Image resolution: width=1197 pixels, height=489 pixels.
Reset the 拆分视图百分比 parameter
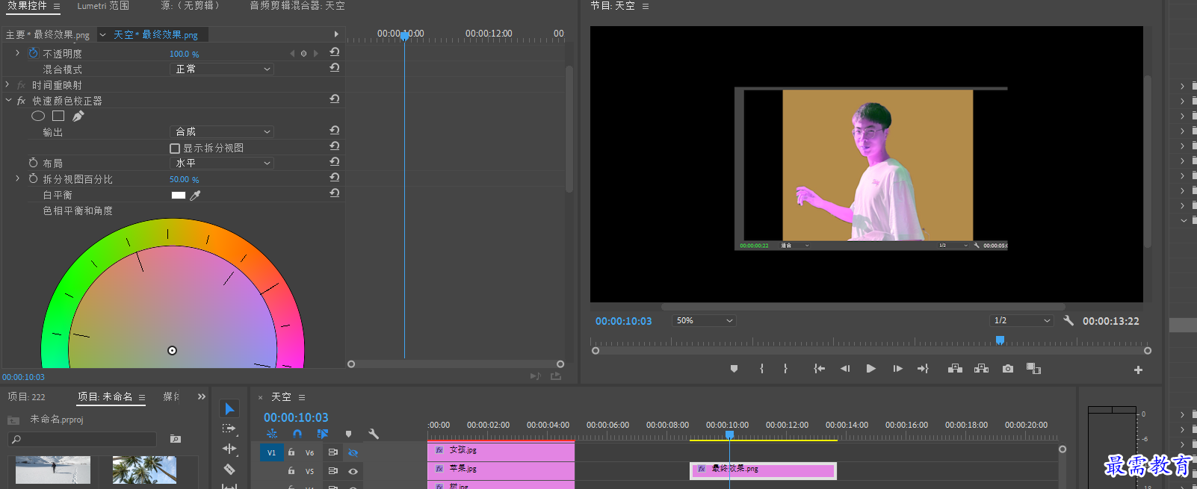(x=335, y=178)
